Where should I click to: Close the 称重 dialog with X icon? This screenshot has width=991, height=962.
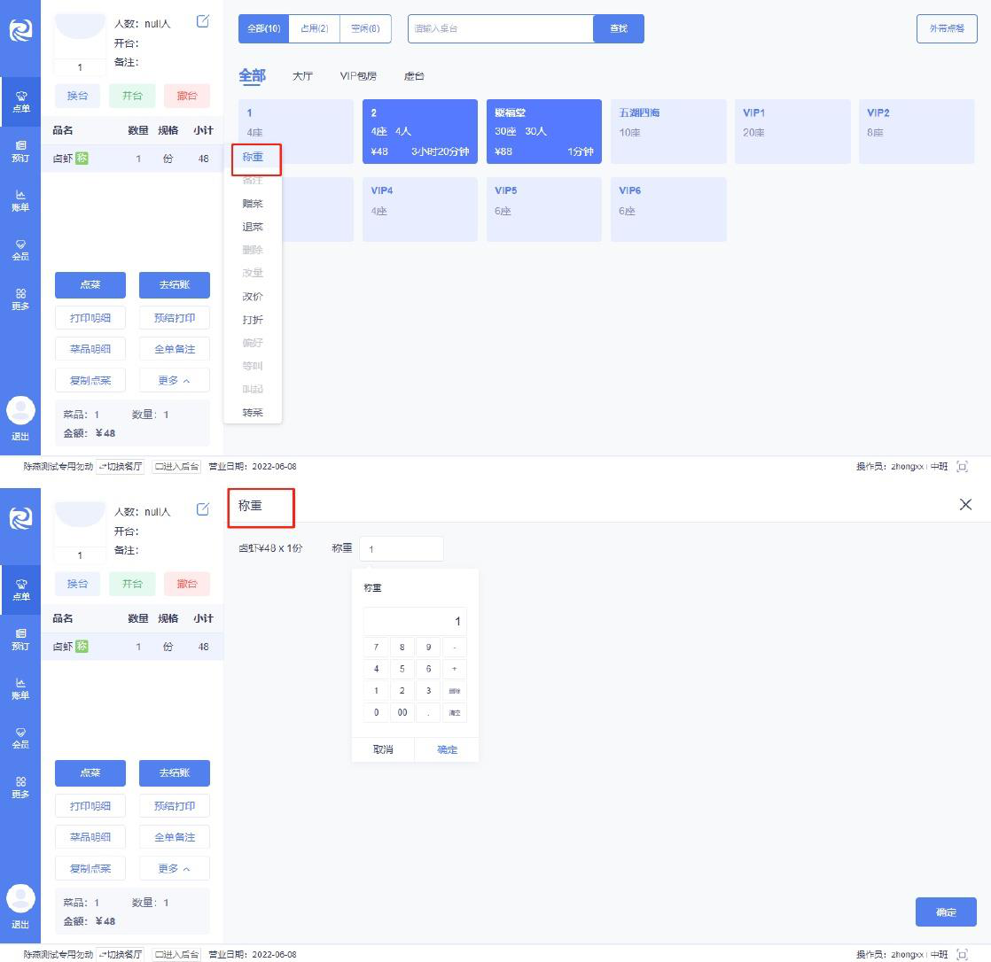tap(965, 504)
